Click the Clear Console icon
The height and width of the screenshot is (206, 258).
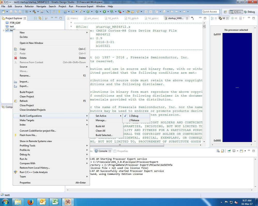218,151
